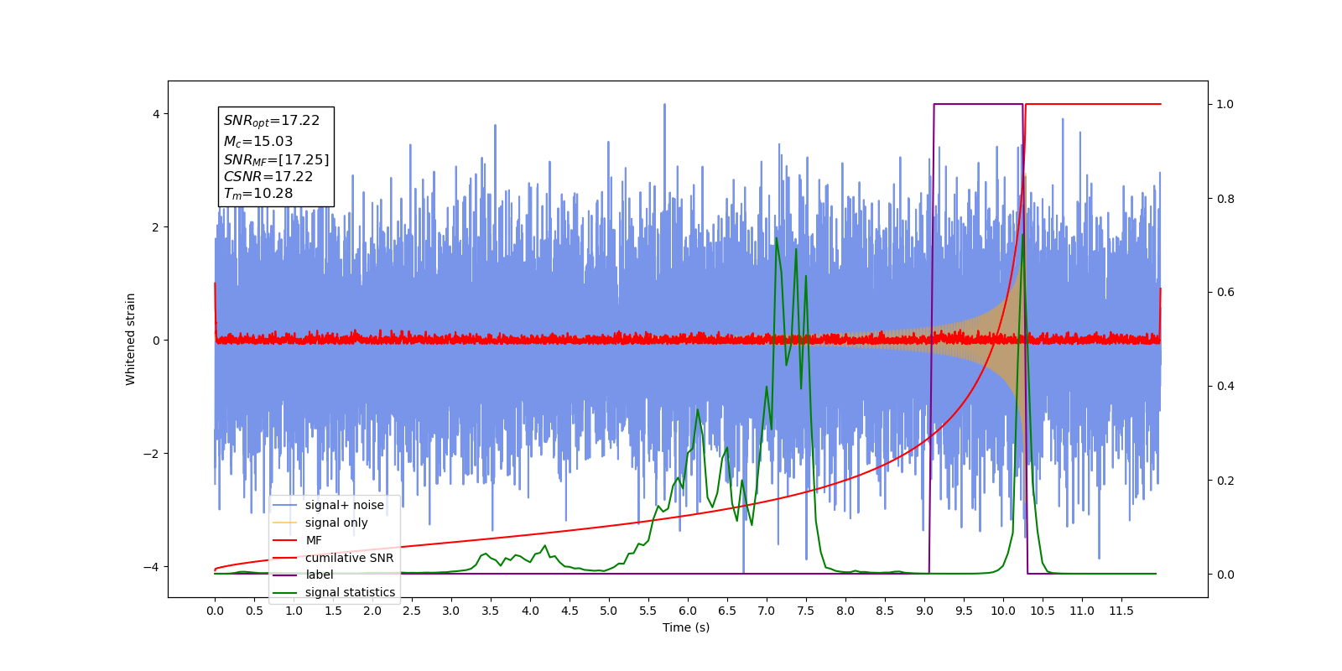Select the Mc=15.03 annotation text
This screenshot has height=671, width=1342.
(x=258, y=141)
